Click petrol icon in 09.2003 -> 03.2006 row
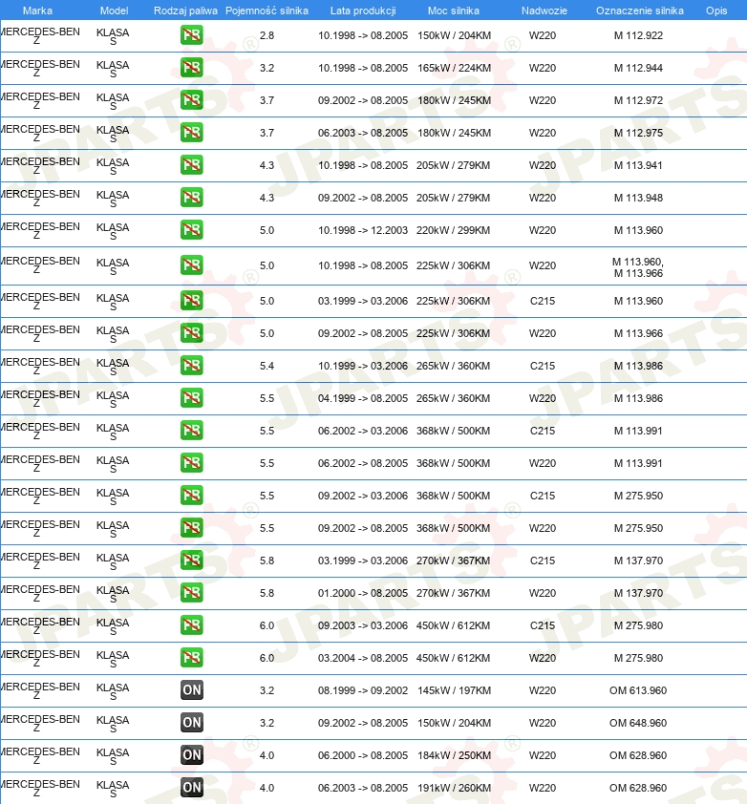Viewport: 747px width, 804px height. click(191, 625)
